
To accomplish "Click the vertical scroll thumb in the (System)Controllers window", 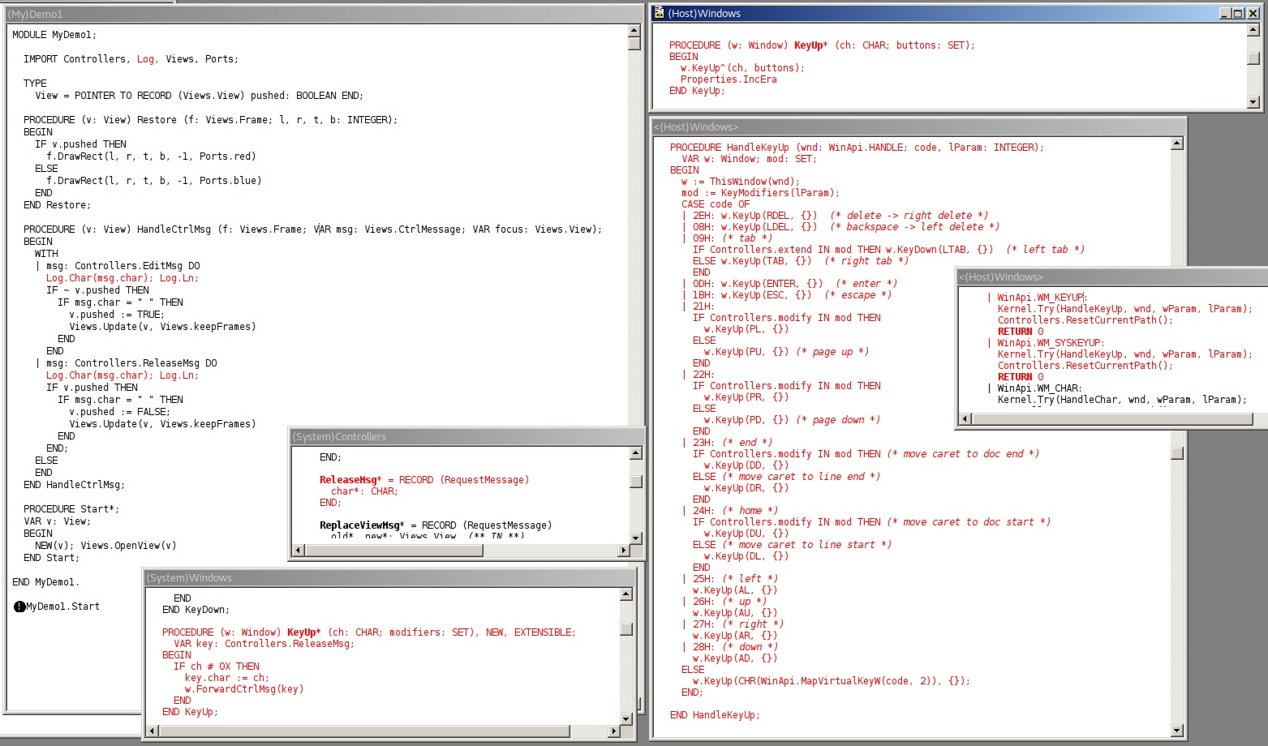I will [x=636, y=481].
